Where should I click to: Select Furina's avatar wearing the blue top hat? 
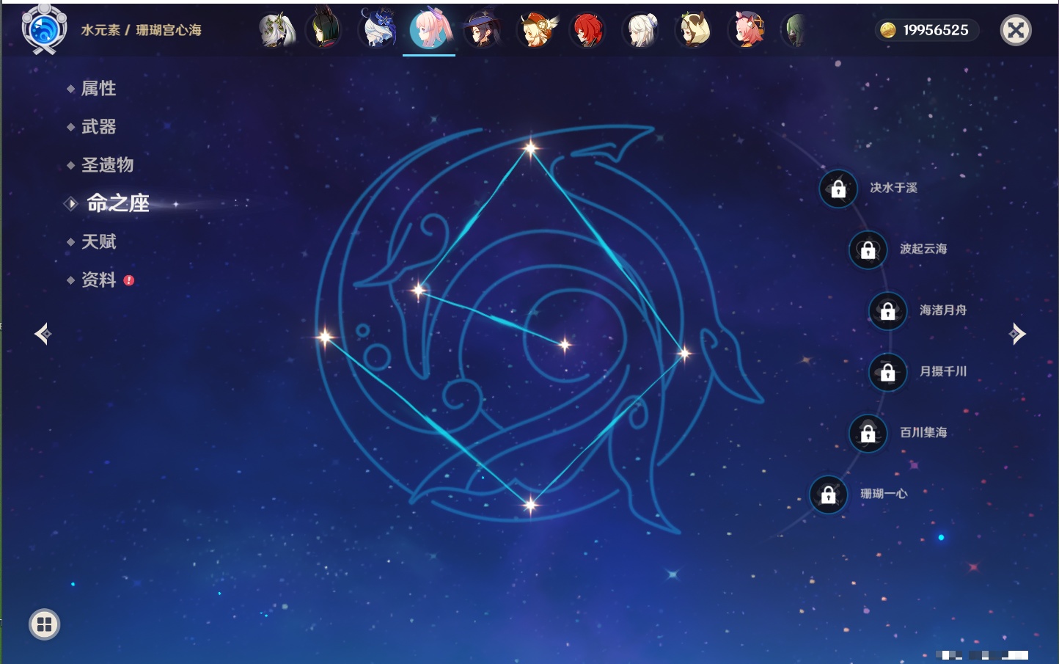click(x=378, y=29)
